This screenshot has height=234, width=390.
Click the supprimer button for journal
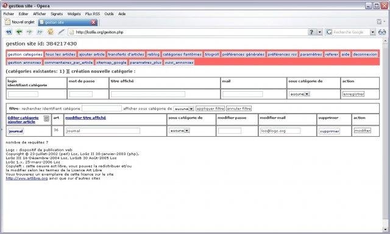(329, 131)
